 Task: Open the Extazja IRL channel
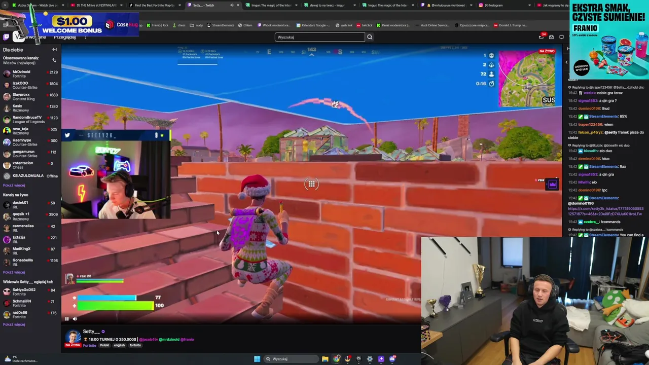pyautogui.click(x=30, y=239)
